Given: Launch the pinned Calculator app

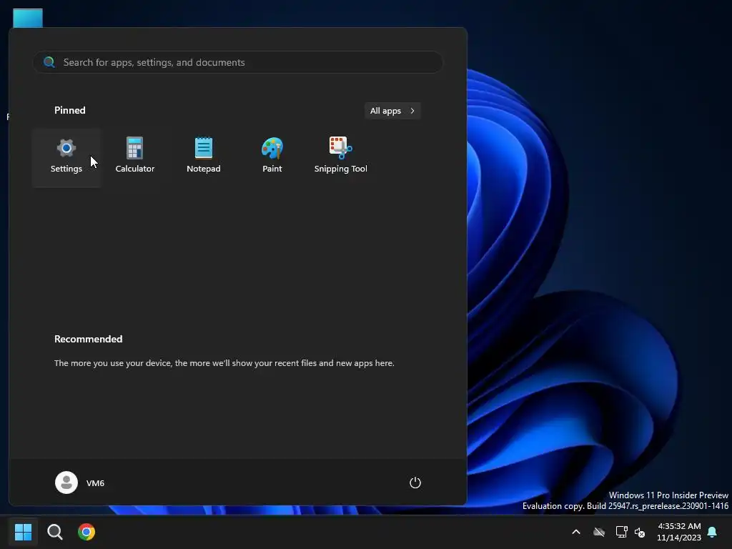Looking at the screenshot, I should click(135, 157).
